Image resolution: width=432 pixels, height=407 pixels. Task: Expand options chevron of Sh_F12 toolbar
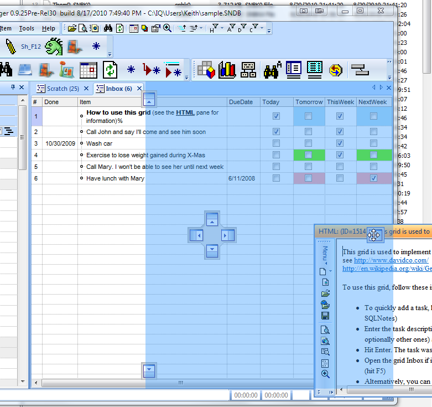point(110,54)
